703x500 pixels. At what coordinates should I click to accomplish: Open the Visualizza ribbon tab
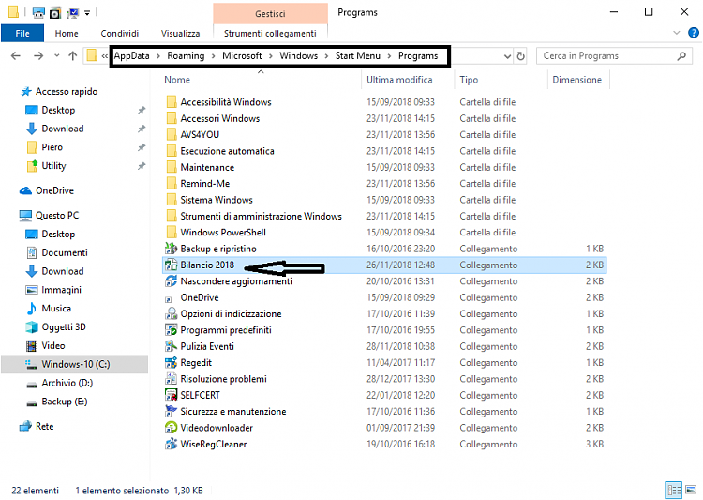coord(180,33)
